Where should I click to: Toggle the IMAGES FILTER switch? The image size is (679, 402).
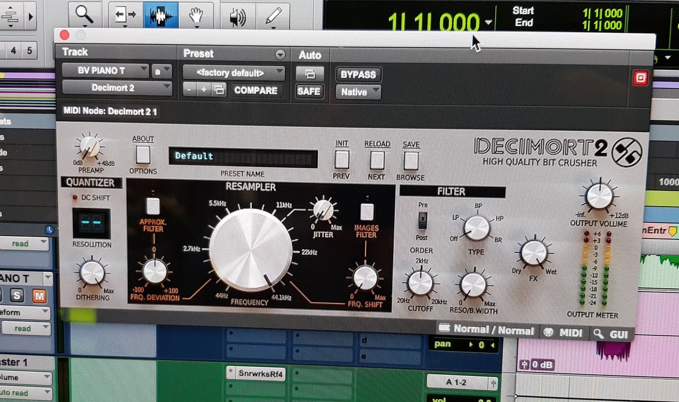[x=367, y=211]
